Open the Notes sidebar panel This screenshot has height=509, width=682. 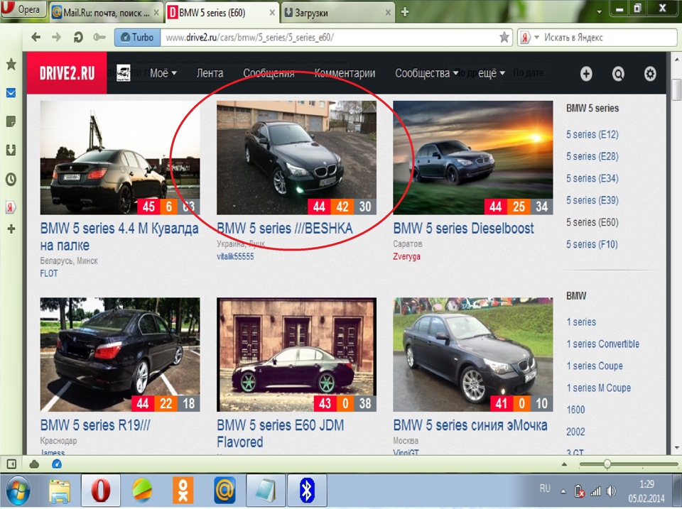coord(11,121)
